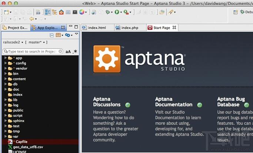The image size is (253, 153).
Task: Click the blue gears commands icon
Action: (x=67, y=35)
